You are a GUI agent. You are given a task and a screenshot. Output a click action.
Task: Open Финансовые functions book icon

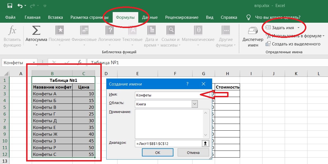pyautogui.click(x=84, y=31)
